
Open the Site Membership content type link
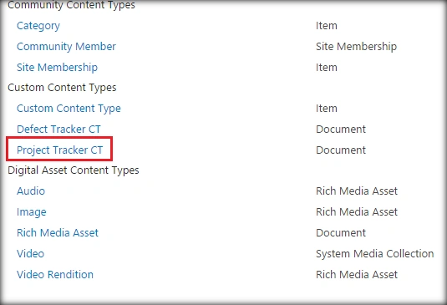click(57, 68)
